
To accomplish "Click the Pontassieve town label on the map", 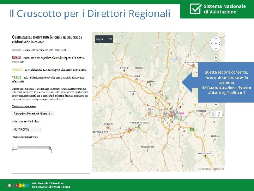I will tap(201, 111).
